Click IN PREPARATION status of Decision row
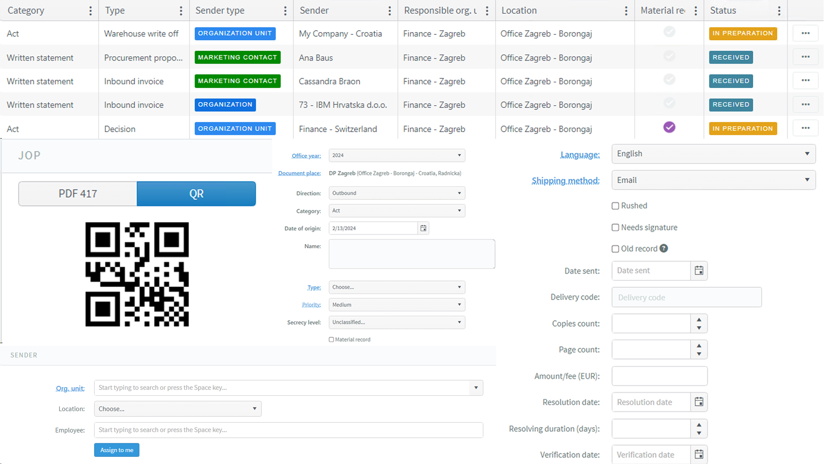824x464 pixels. tap(743, 128)
